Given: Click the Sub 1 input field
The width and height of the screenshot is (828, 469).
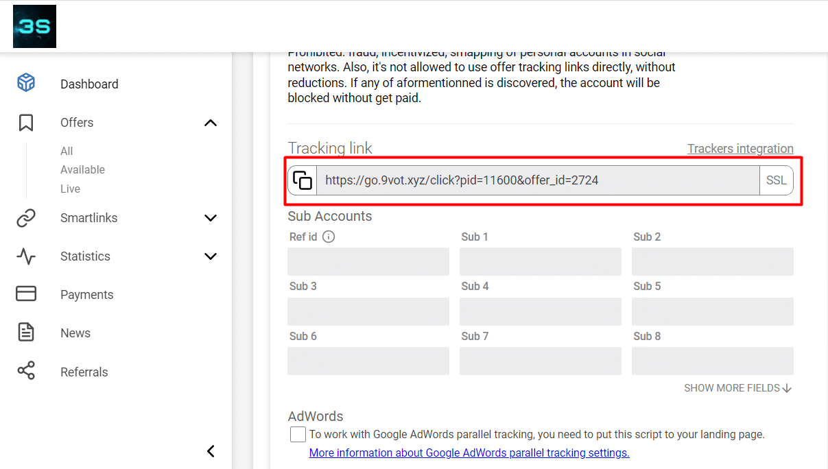Looking at the screenshot, I should coord(541,262).
